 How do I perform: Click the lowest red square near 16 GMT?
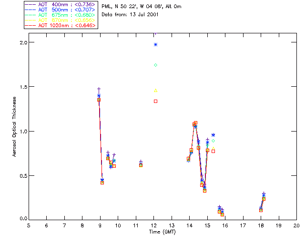223,214
